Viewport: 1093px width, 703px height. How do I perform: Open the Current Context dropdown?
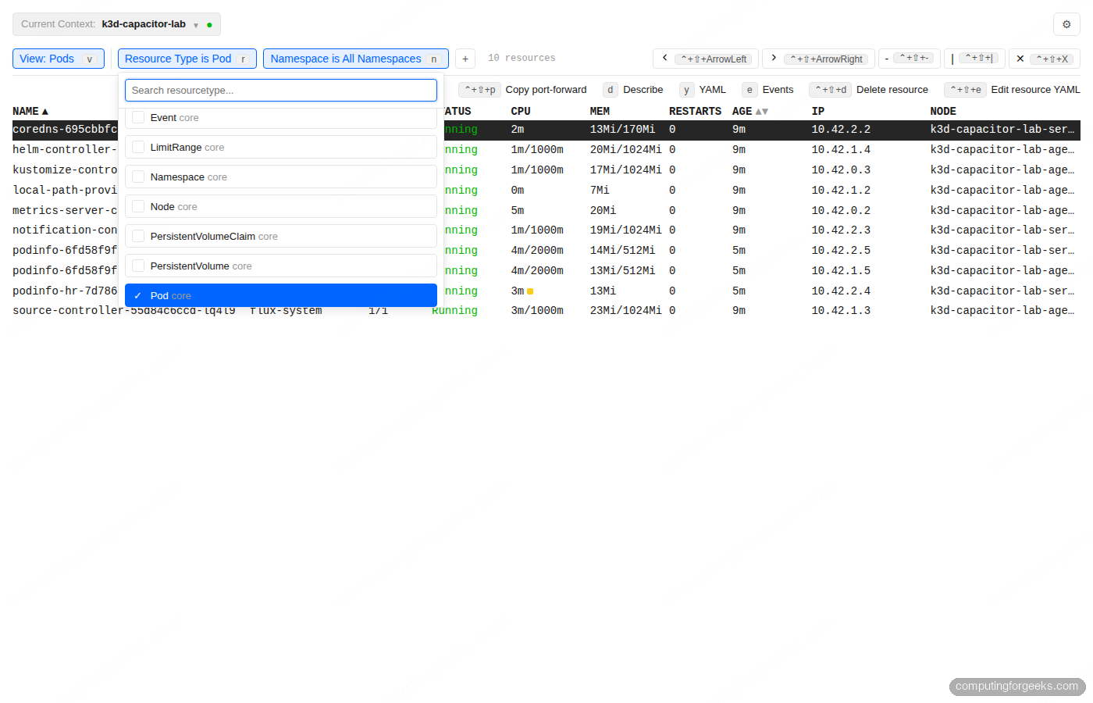tap(116, 24)
